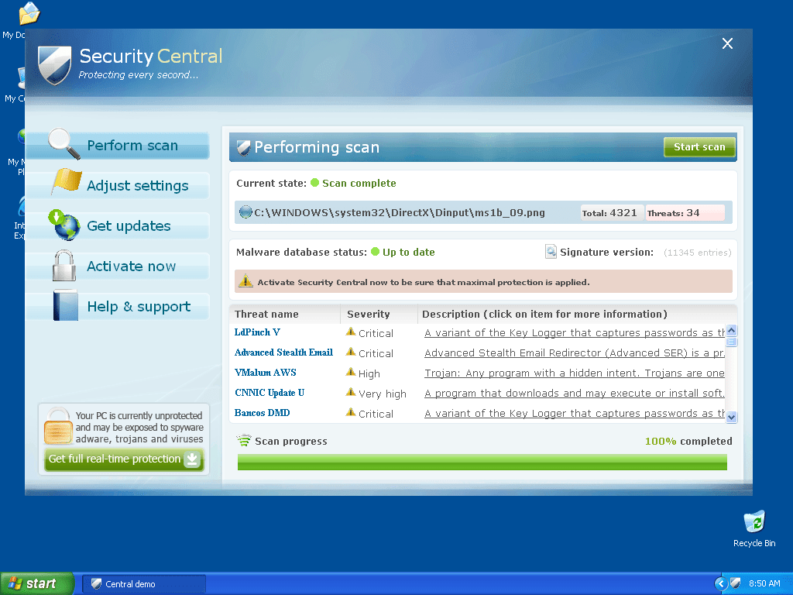Click the Security Central shield logo
The image size is (793, 595).
coord(54,64)
